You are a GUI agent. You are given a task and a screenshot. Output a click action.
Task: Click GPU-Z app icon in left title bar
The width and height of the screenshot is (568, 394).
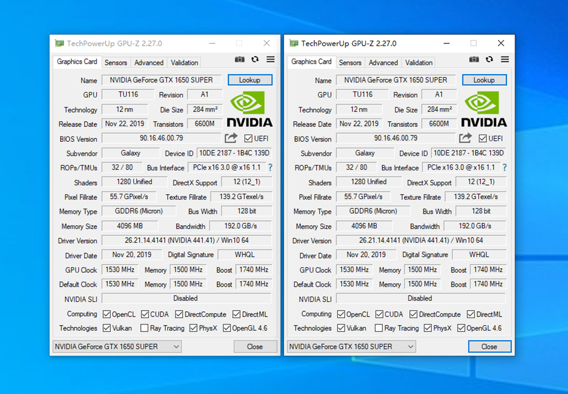coord(59,43)
